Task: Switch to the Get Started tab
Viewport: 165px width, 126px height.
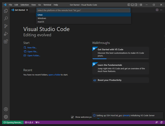Action: pyautogui.click(x=20, y=10)
